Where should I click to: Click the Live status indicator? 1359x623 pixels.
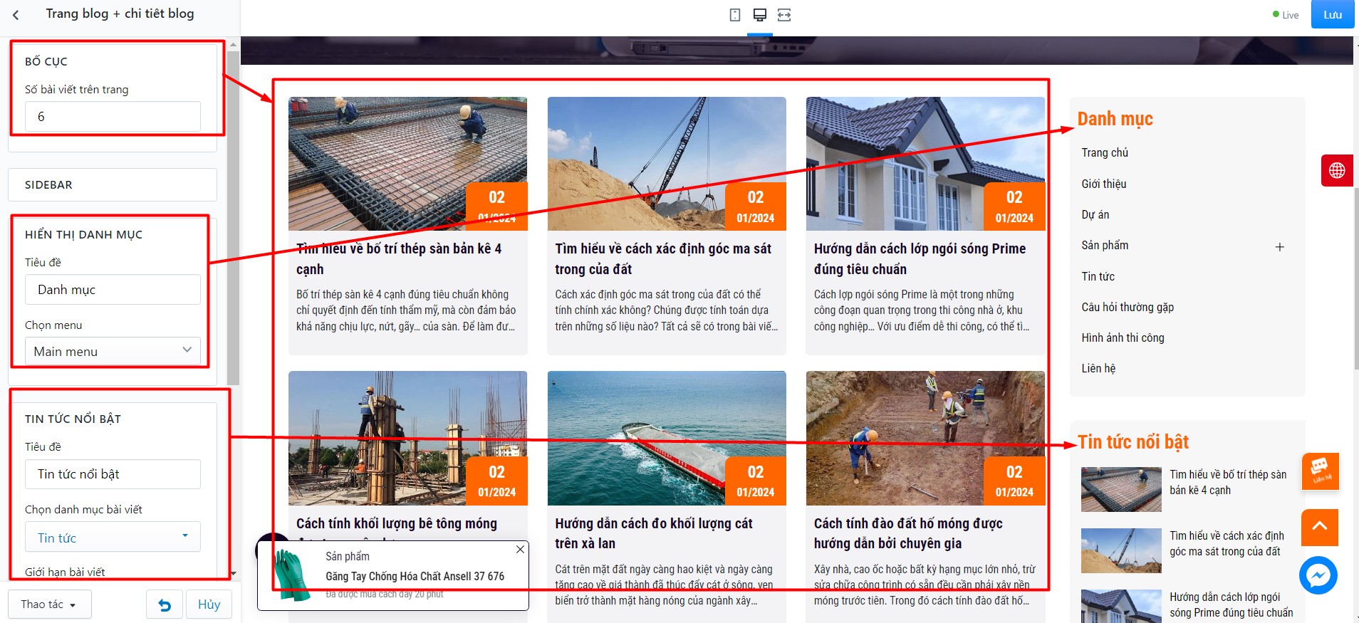coord(1286,15)
